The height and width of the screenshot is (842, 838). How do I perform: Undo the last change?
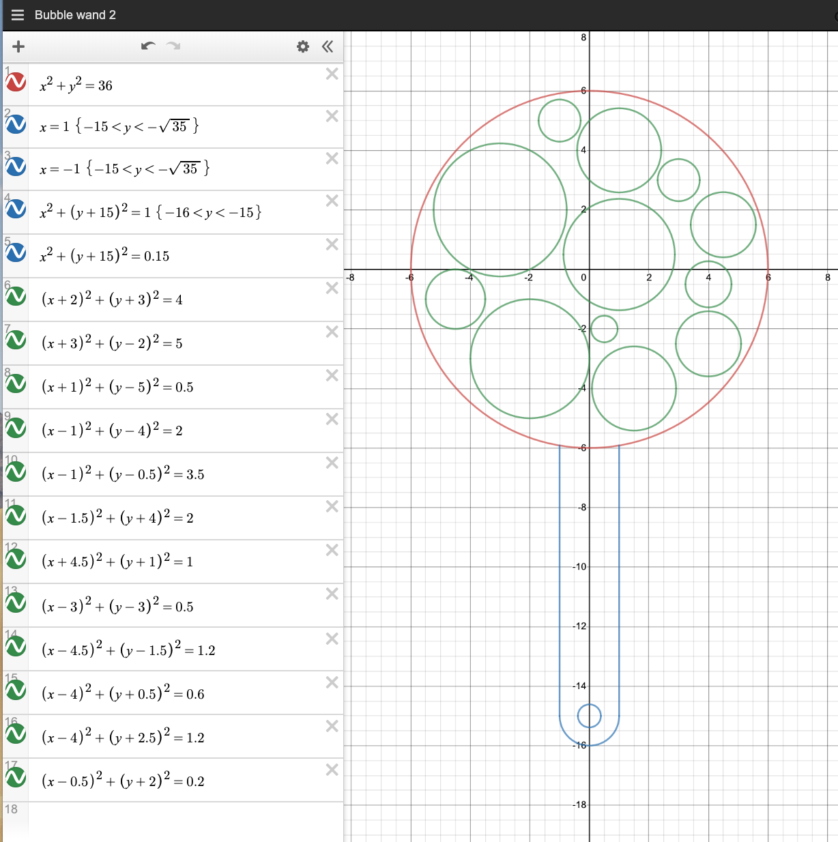coord(148,46)
